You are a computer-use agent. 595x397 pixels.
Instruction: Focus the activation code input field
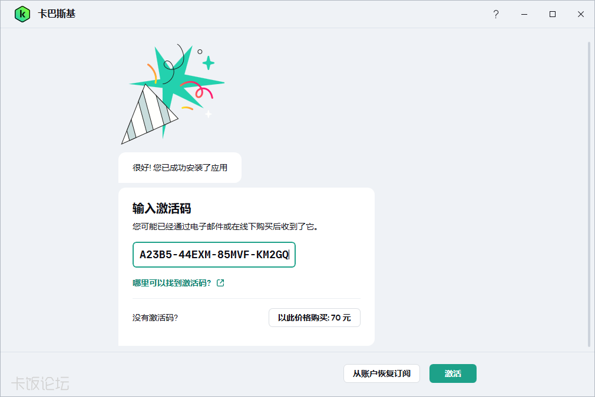pyautogui.click(x=214, y=255)
